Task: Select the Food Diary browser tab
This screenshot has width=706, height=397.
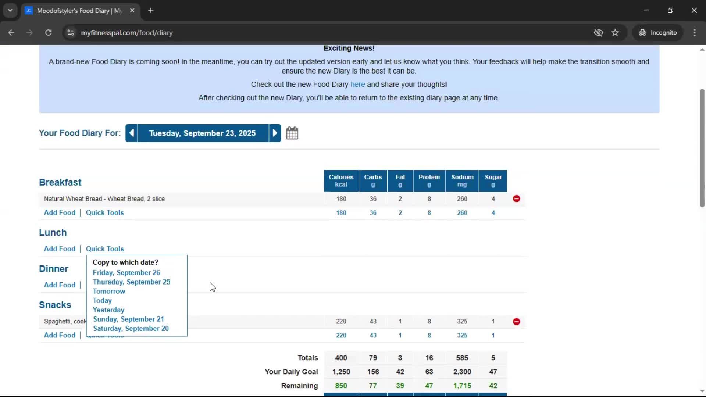Action: click(x=80, y=11)
